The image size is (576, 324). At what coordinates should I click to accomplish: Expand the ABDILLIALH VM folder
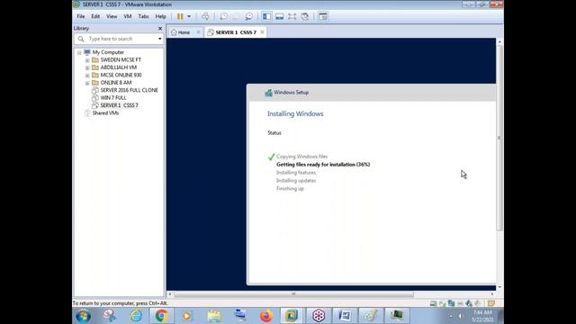(87, 68)
